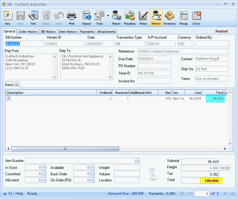Click the Date field 5/26/2011

click(100, 44)
